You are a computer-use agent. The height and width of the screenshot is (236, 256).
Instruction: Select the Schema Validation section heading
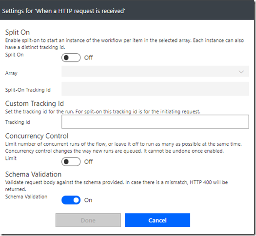point(33,174)
